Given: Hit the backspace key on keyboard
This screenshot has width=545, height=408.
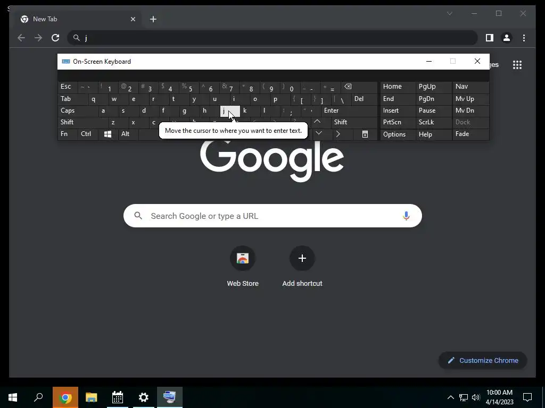Looking at the screenshot, I should click(x=359, y=87).
